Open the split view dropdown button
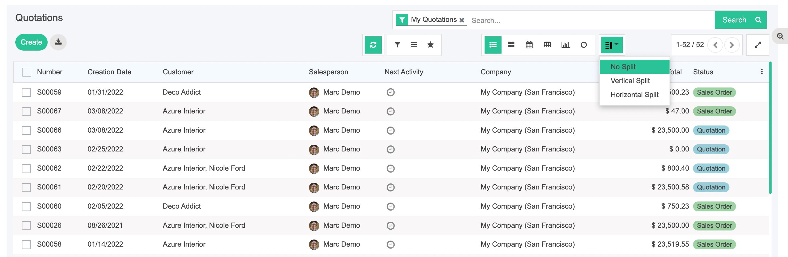788x257 pixels. (612, 45)
